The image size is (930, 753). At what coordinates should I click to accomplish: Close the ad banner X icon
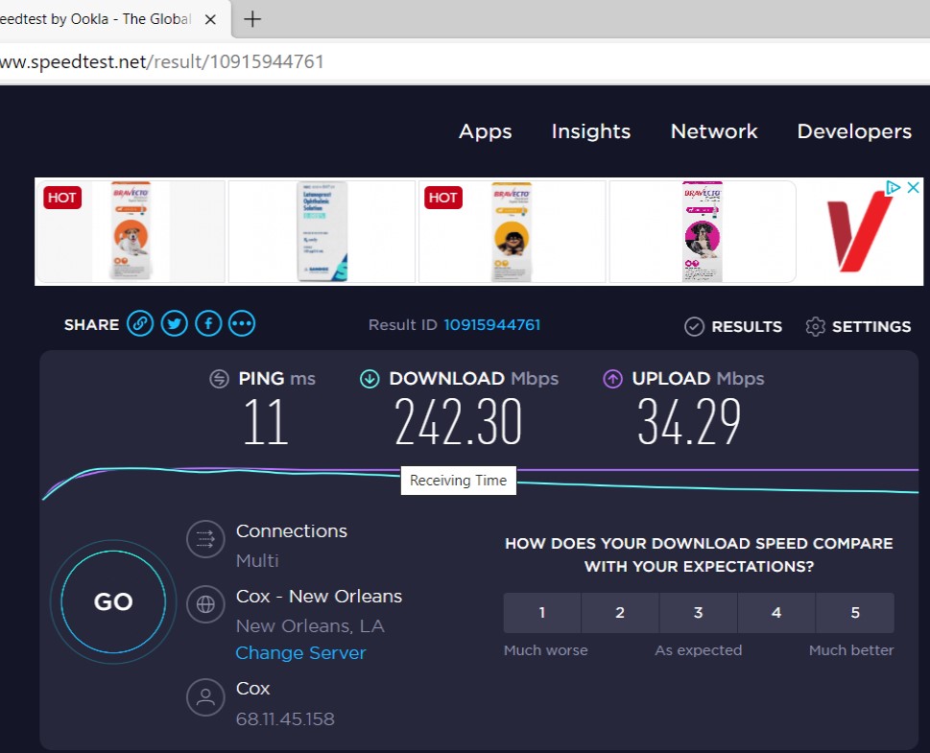point(915,188)
